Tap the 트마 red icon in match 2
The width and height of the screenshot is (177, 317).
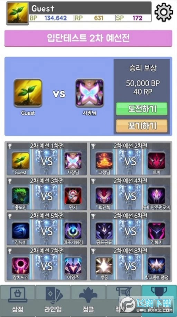(156, 161)
